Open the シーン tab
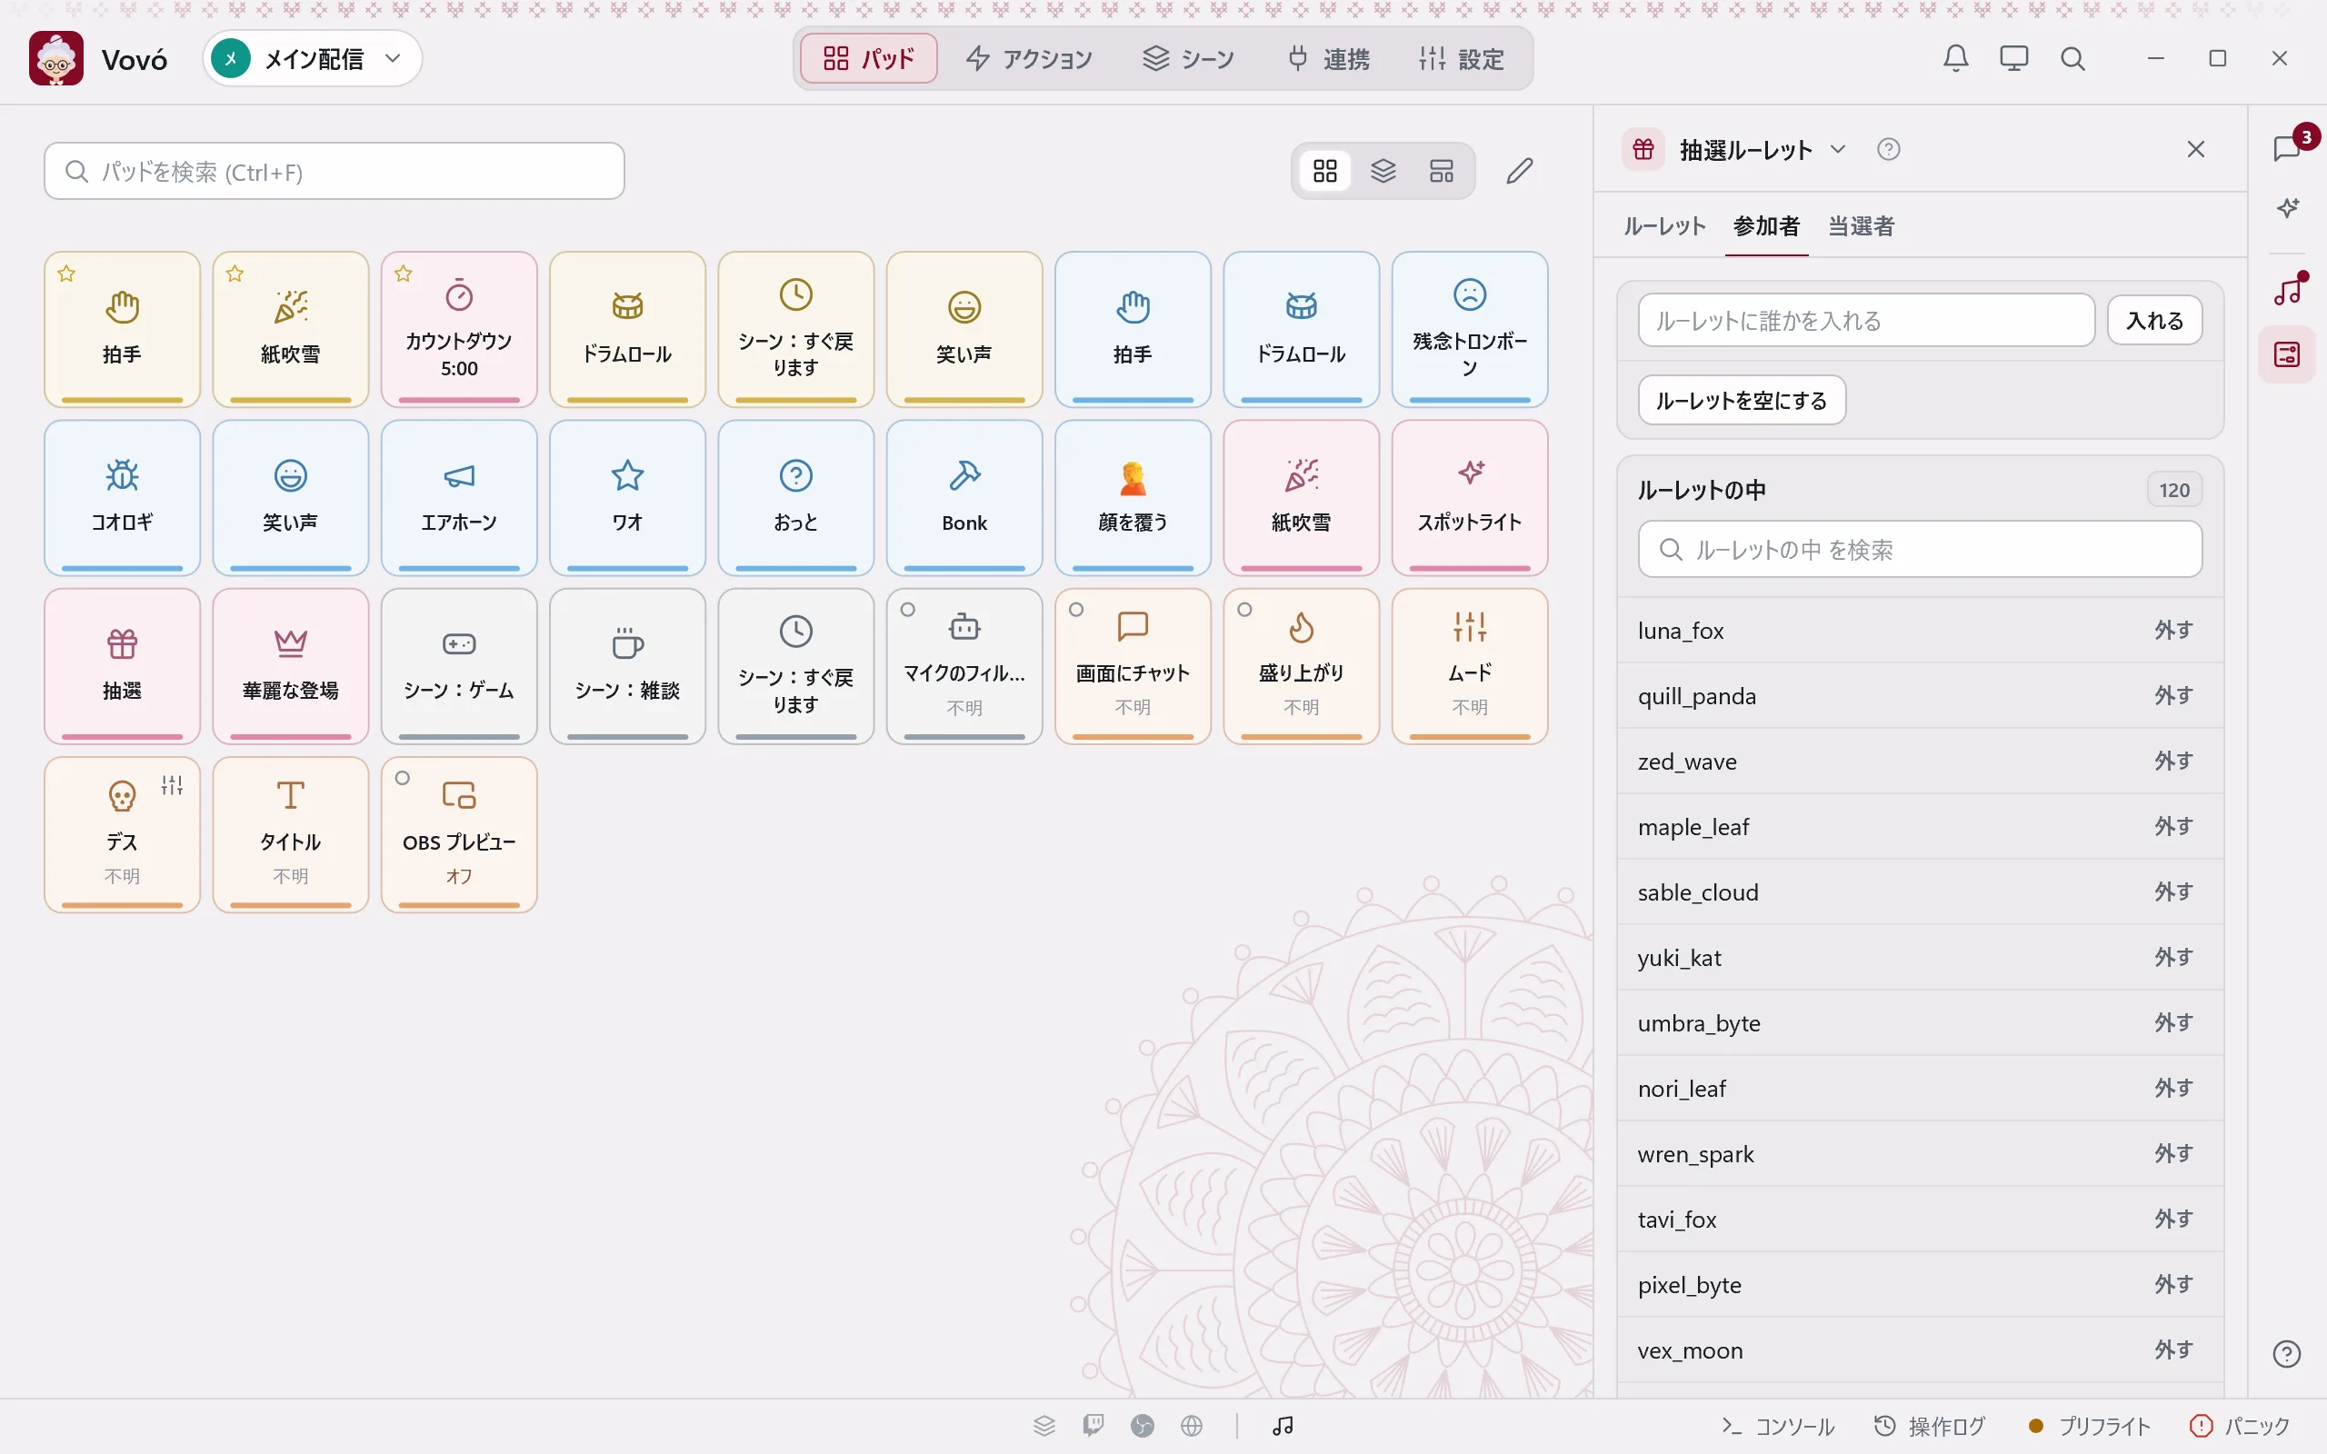This screenshot has width=2327, height=1454. pyautogui.click(x=1189, y=59)
